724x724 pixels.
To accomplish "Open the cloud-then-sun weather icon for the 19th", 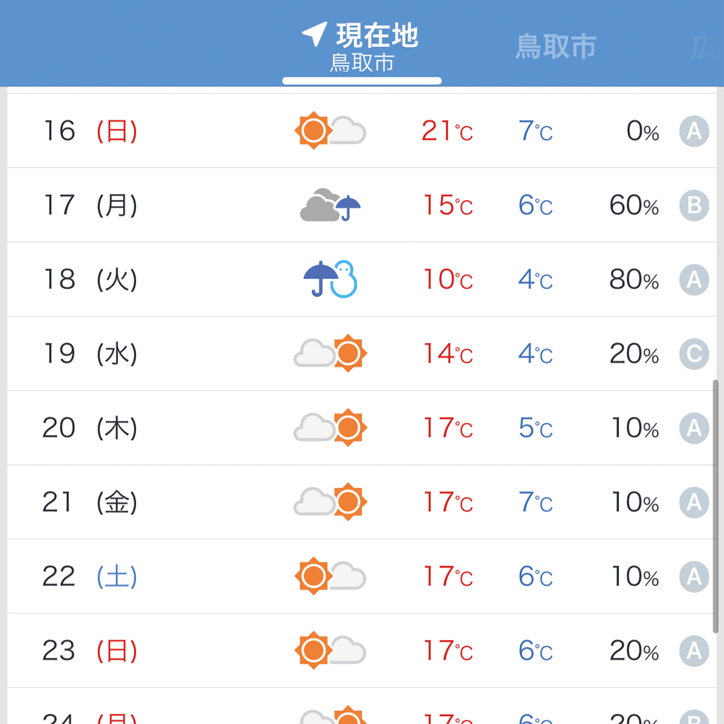I will click(330, 353).
